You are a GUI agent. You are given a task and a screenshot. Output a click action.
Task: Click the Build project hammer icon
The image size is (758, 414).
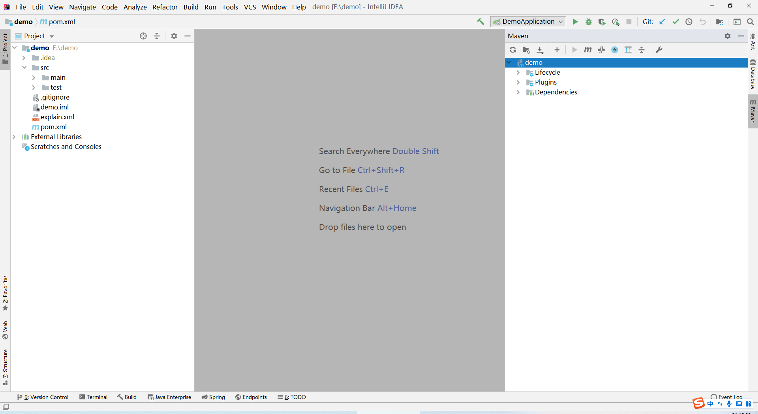[480, 22]
